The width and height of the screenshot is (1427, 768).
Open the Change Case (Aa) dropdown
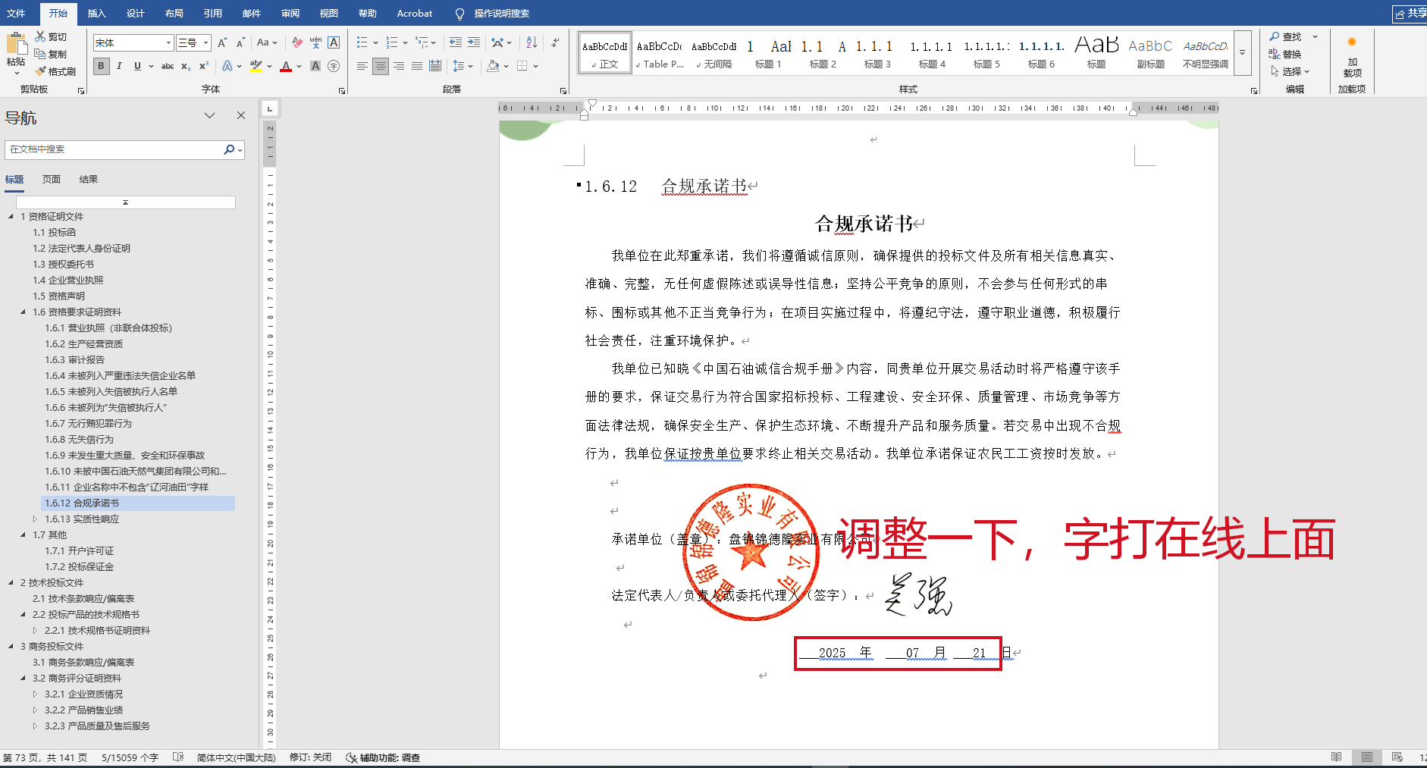(x=267, y=42)
